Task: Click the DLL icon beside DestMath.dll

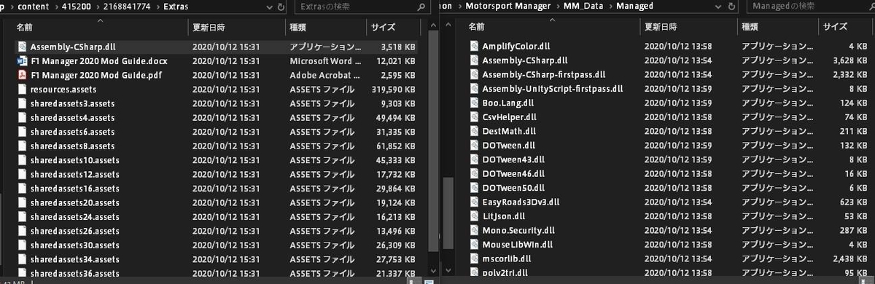Action: (x=474, y=132)
